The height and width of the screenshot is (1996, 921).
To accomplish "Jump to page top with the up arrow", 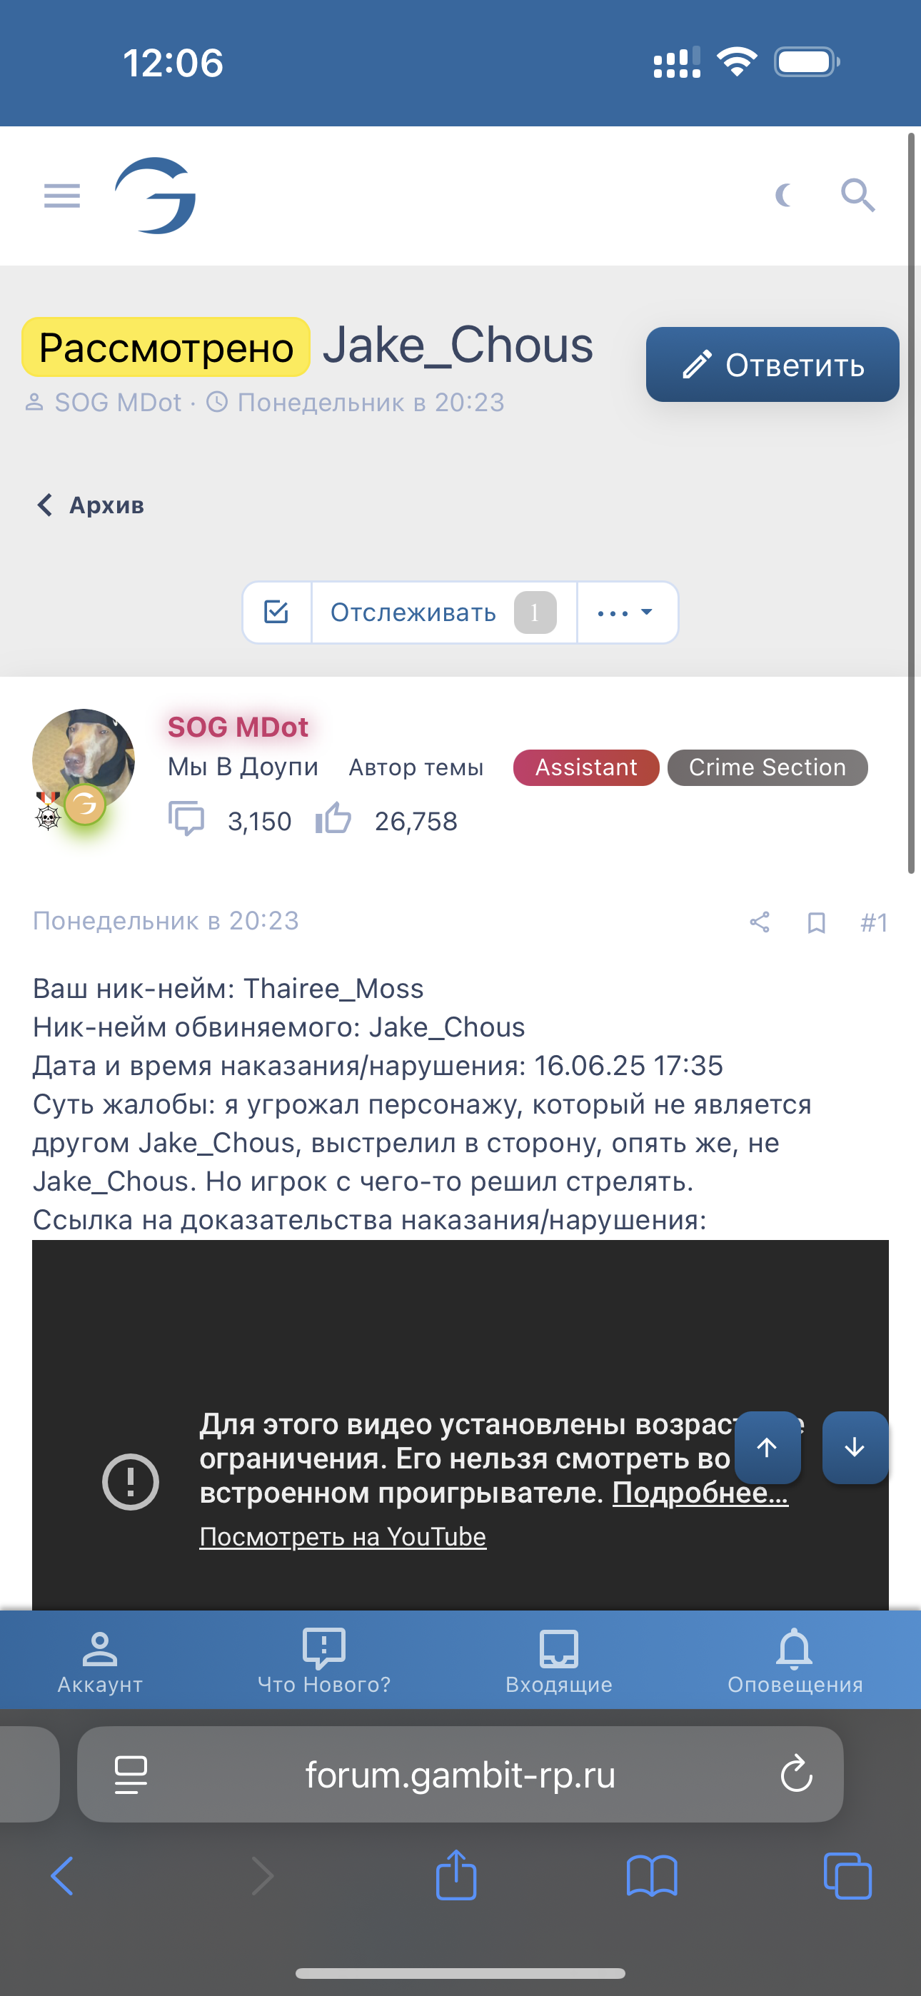I will coord(767,1448).
